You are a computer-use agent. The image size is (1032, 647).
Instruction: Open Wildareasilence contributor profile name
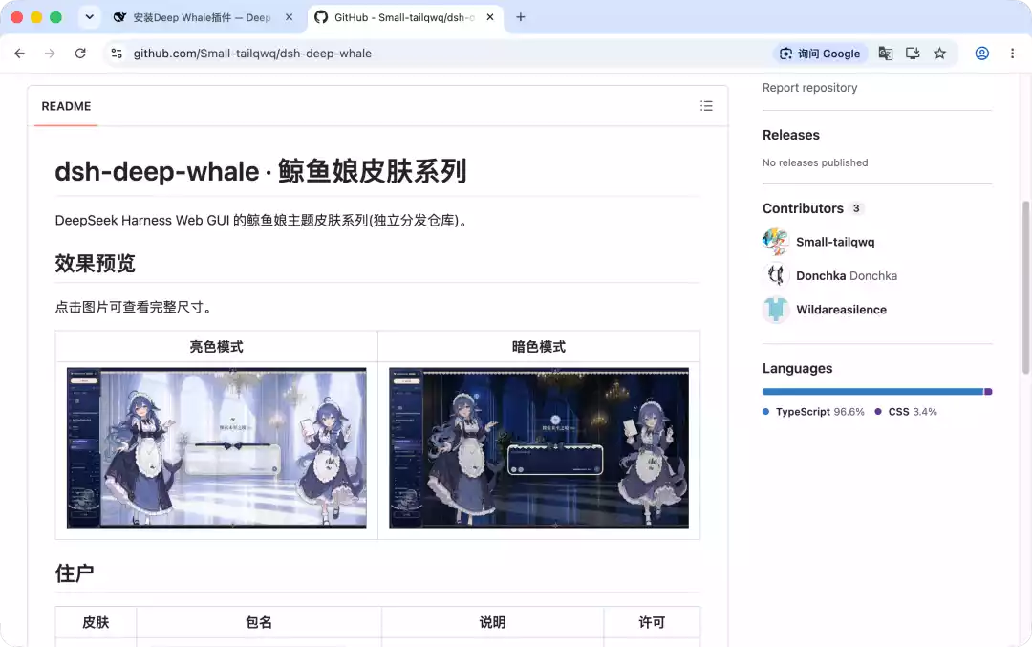841,310
